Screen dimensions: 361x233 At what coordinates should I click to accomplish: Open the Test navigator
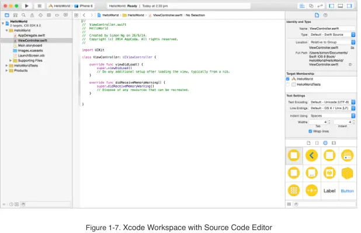[x=40, y=15]
